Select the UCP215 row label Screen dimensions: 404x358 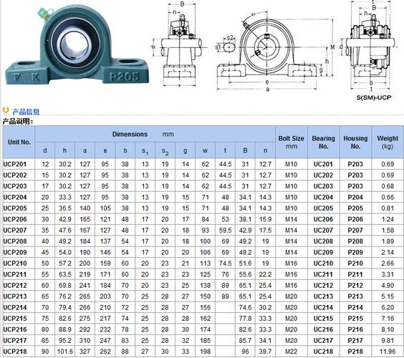pos(15,319)
